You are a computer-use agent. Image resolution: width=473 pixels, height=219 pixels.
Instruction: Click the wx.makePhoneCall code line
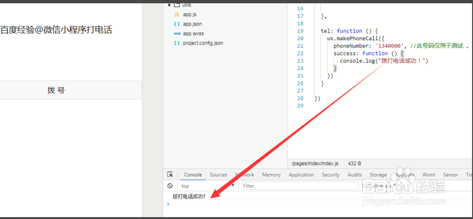(355, 38)
